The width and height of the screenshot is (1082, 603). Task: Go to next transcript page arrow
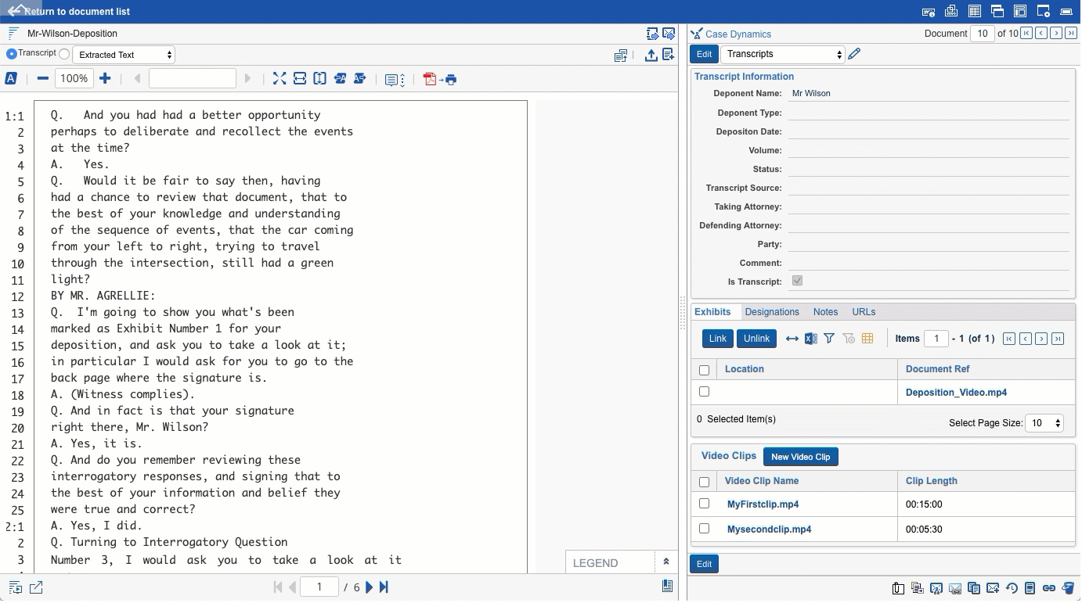coord(370,587)
